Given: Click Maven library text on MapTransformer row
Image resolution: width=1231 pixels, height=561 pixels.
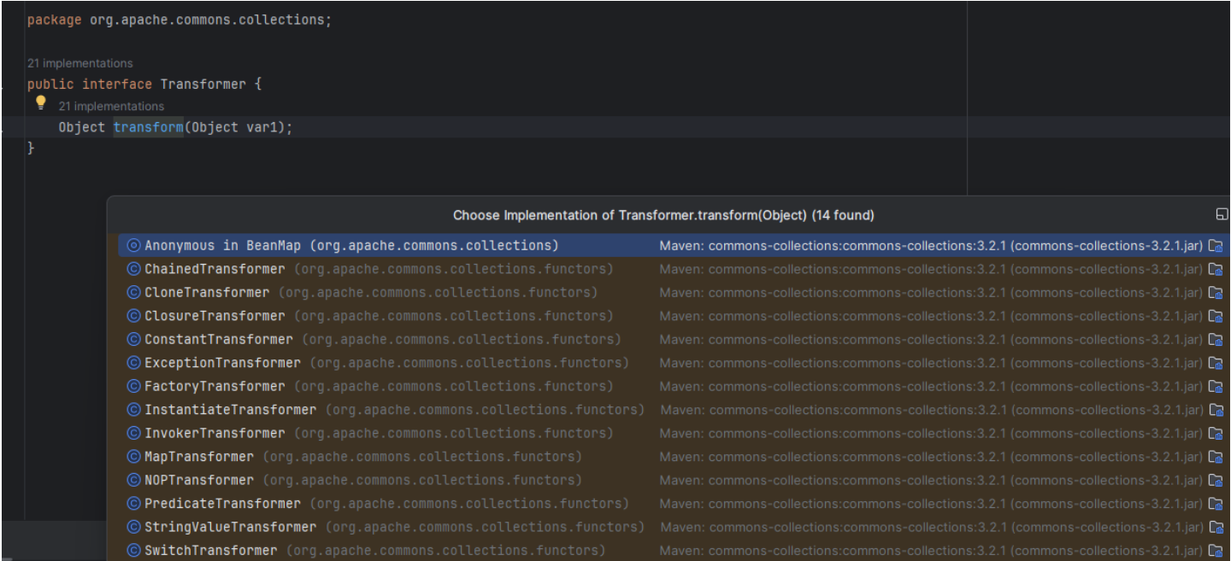Looking at the screenshot, I should point(931,457).
